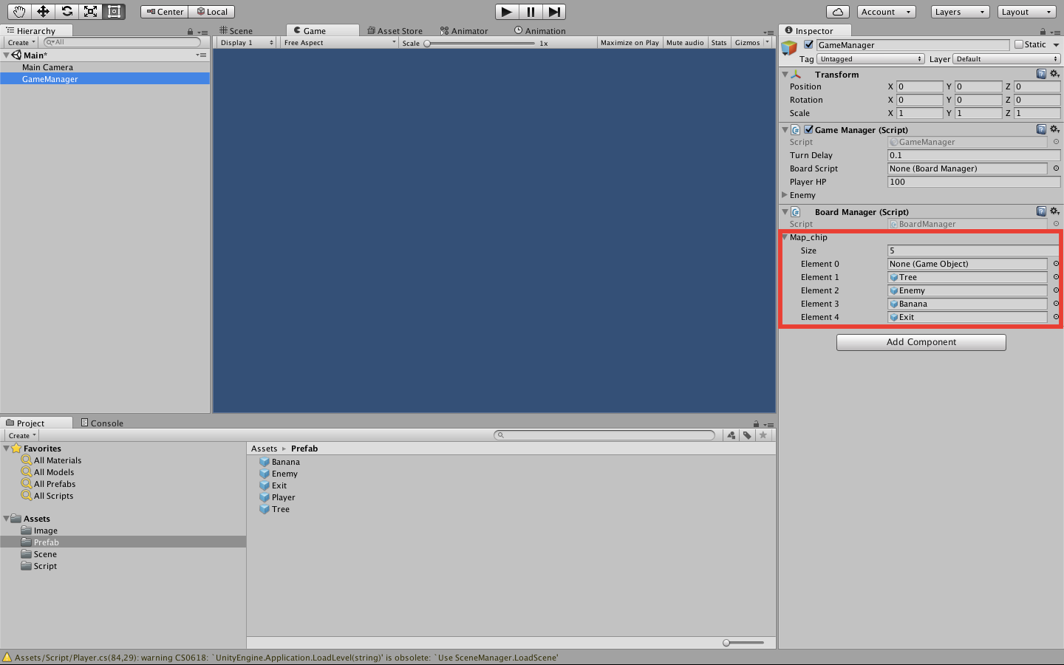Viewport: 1064px width, 665px height.
Task: Click the Hierarchy search field
Action: click(122, 42)
